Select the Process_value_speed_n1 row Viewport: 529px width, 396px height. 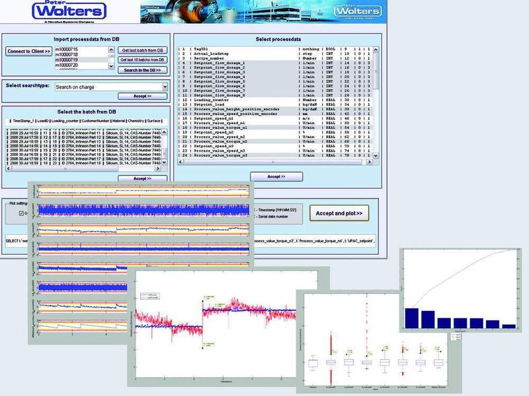point(274,123)
